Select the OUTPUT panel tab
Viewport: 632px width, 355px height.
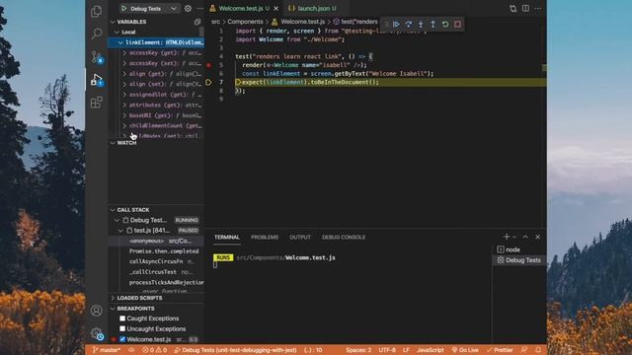(x=300, y=237)
